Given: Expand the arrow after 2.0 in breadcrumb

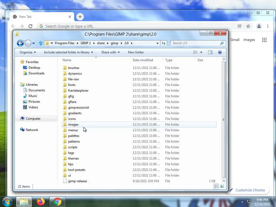Looking at the screenshot, I should (132, 43).
